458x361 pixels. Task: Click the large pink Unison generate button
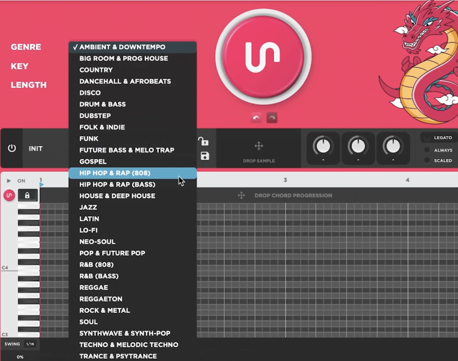pyautogui.click(x=263, y=57)
